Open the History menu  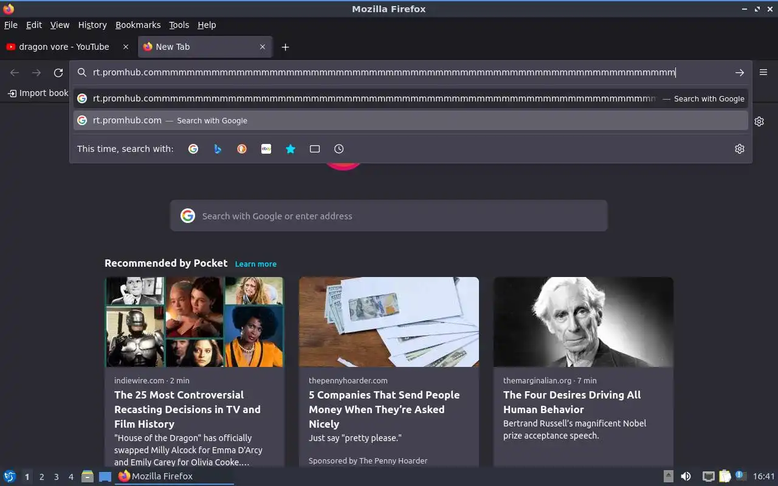click(92, 25)
